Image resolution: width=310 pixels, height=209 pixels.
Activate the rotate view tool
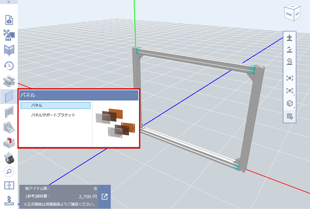pyautogui.click(x=289, y=50)
